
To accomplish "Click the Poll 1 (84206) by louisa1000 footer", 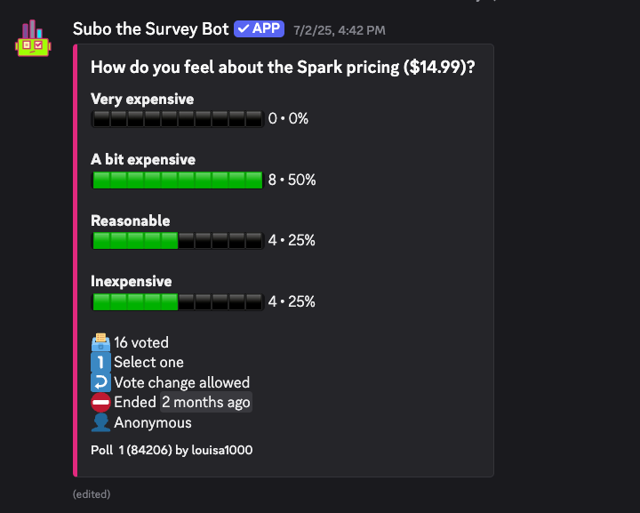I will click(172, 450).
